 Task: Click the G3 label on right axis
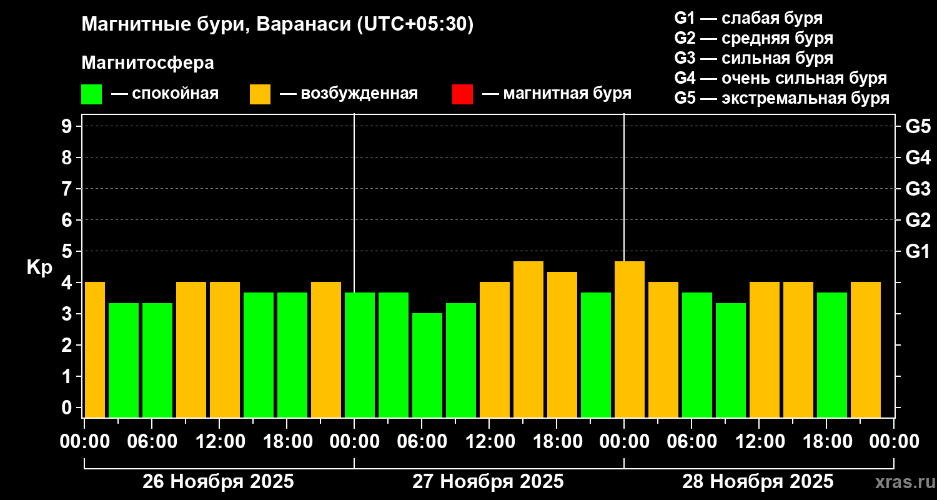click(918, 189)
